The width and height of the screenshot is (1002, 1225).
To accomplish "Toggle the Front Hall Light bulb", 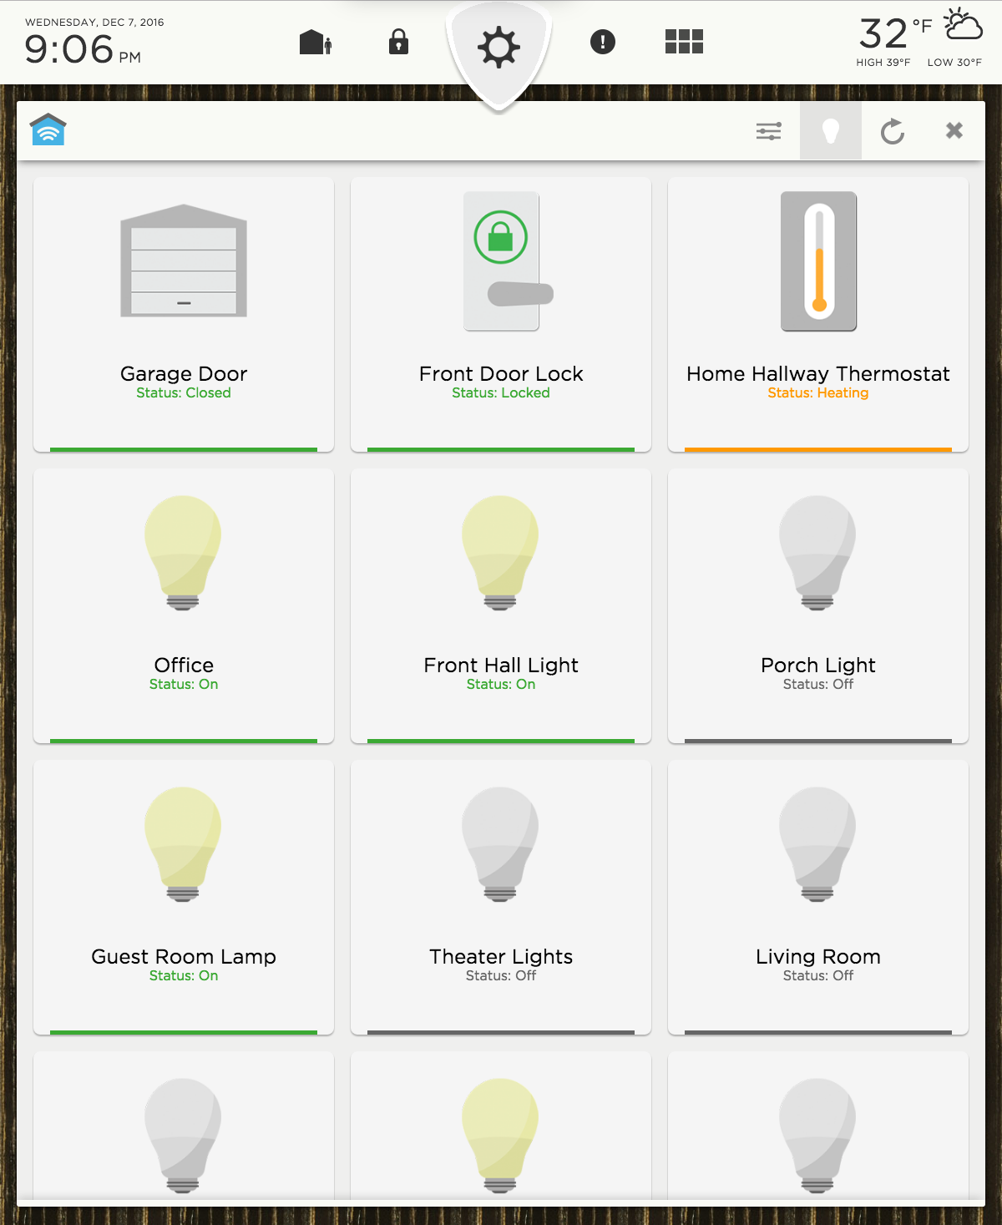I will pos(500,553).
